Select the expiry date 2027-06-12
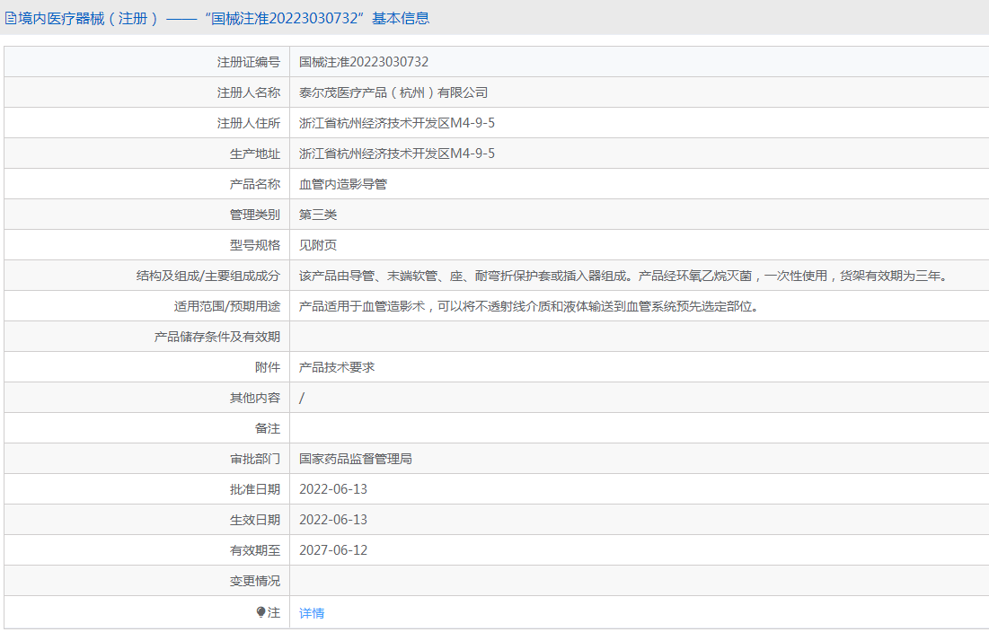The height and width of the screenshot is (632, 989). click(x=333, y=550)
